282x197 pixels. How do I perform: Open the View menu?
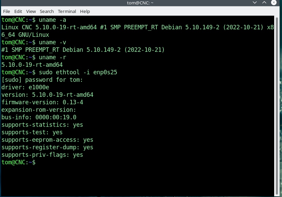click(x=31, y=11)
